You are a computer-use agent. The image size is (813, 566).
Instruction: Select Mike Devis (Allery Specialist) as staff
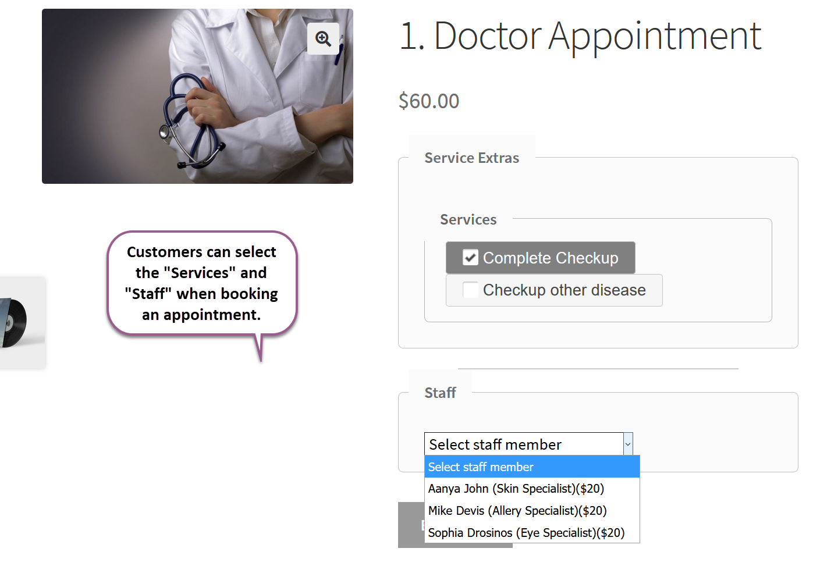click(x=517, y=511)
